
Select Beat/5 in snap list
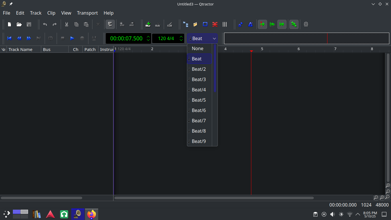click(x=200, y=100)
